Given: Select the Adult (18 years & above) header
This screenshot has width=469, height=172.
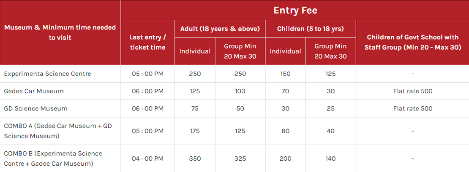Looking at the screenshot, I should click(x=220, y=29).
